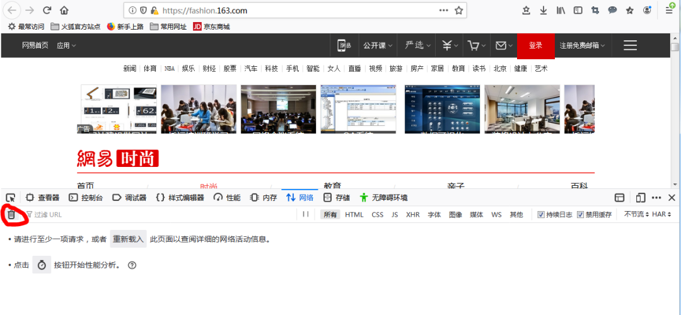Switch to the 性能 devtools tab
The height and width of the screenshot is (315, 681).
click(x=227, y=198)
